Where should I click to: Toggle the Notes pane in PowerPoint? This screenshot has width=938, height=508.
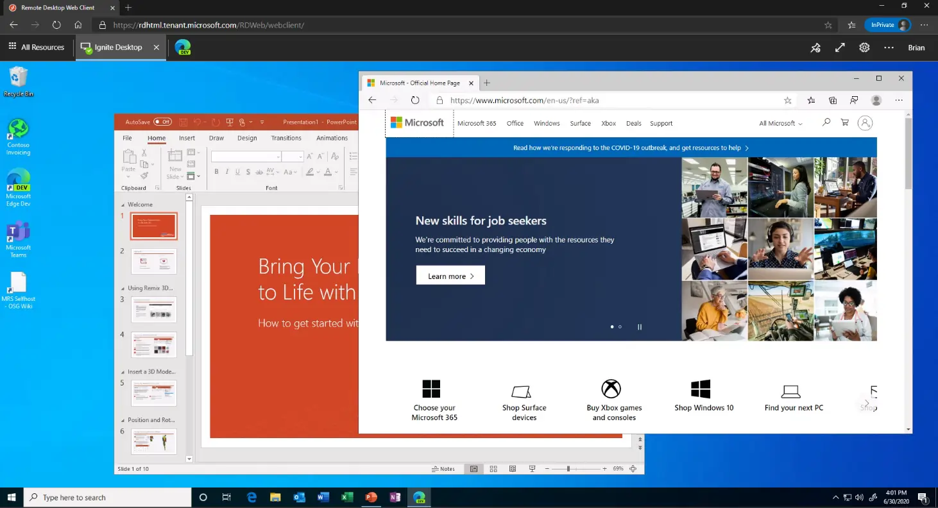point(443,469)
